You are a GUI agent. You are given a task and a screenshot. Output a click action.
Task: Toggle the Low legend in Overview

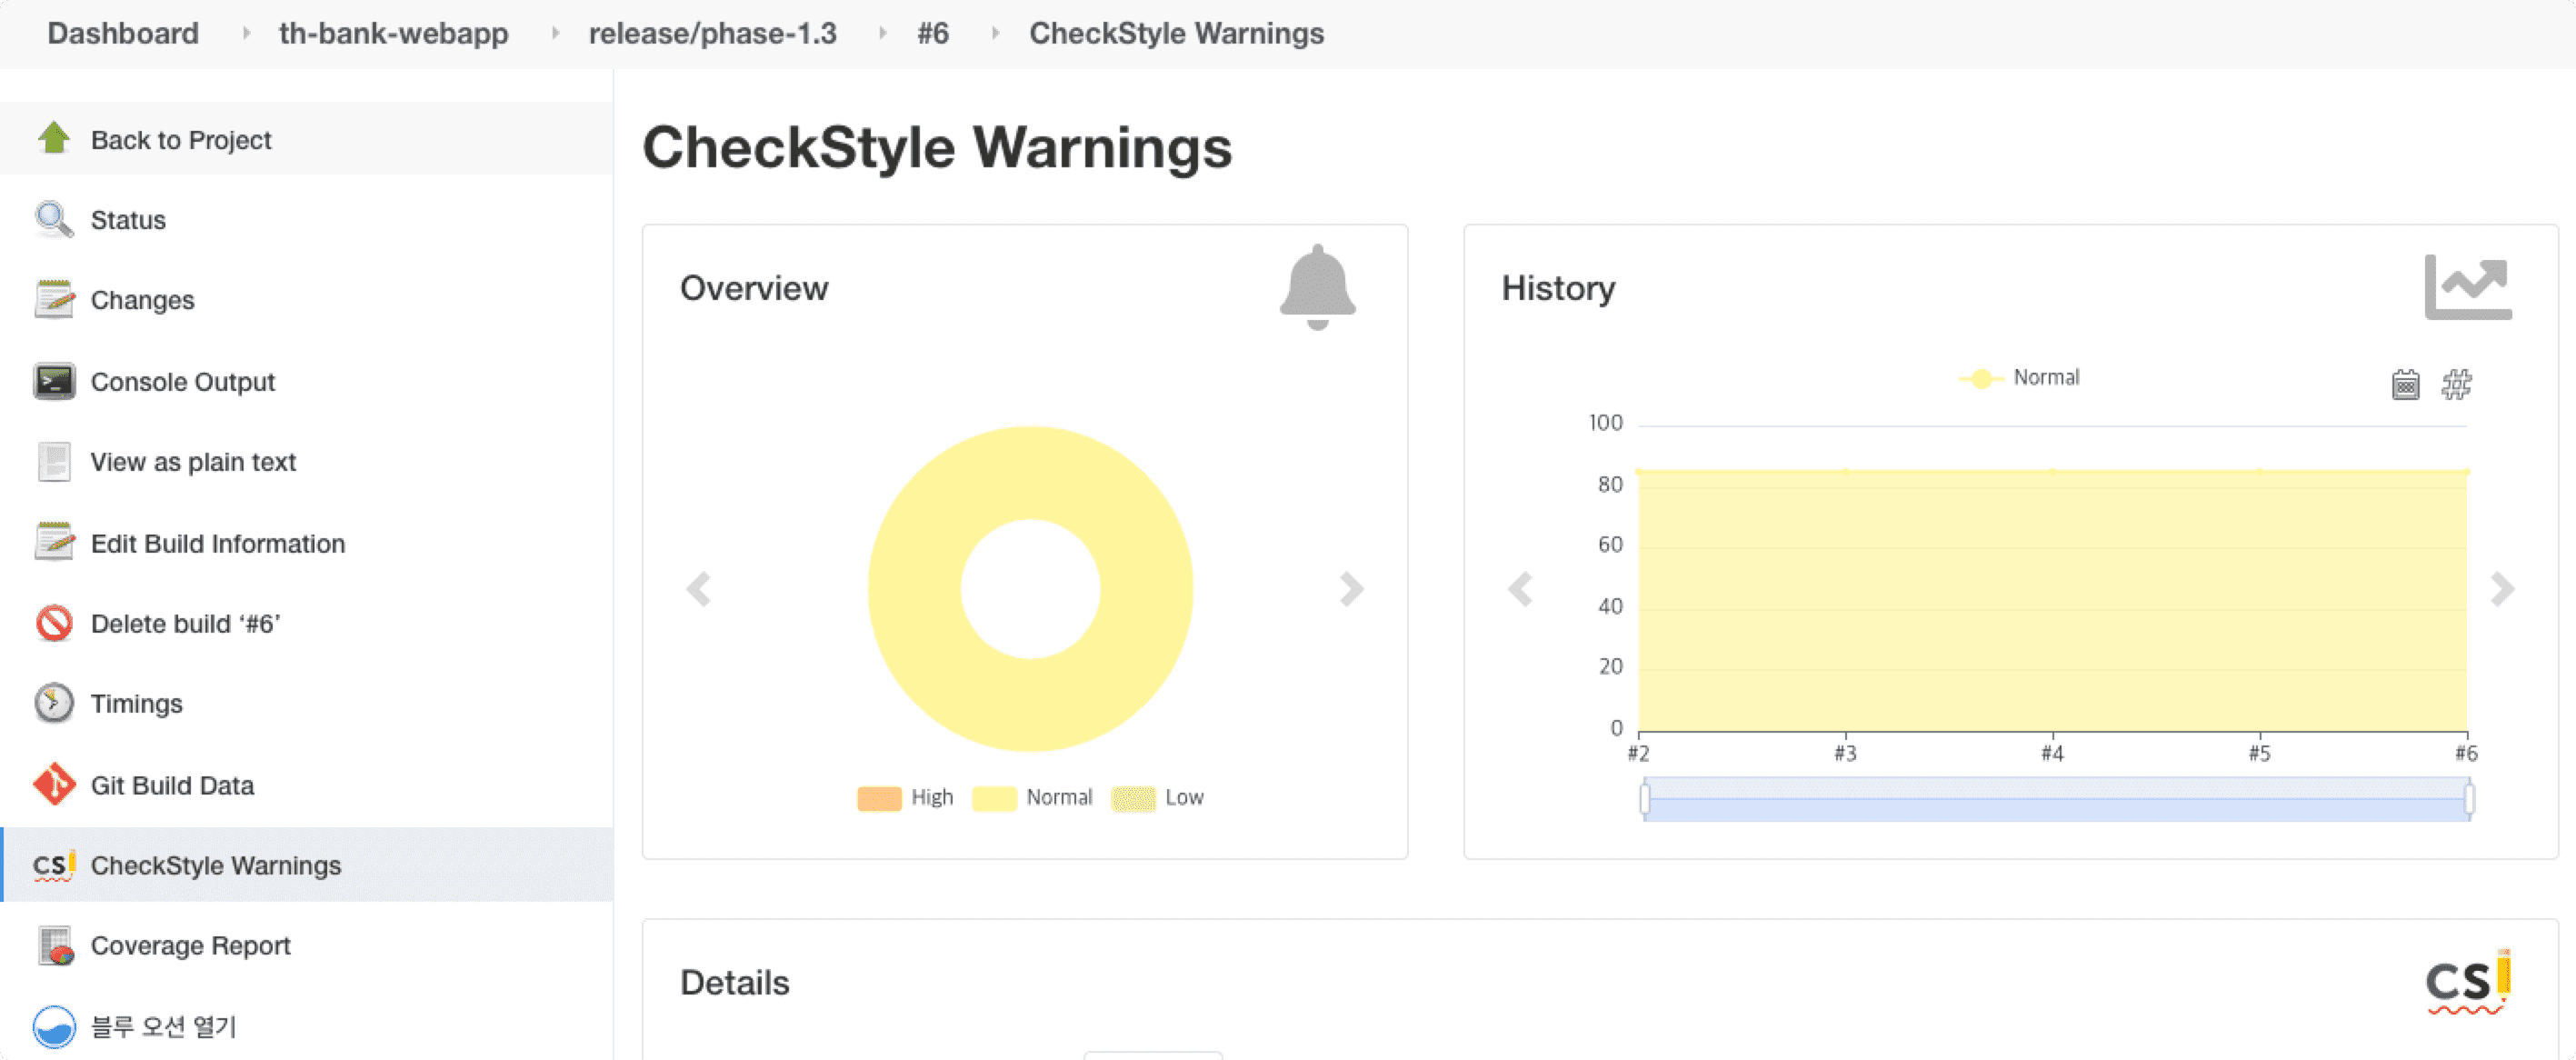pos(1158,797)
